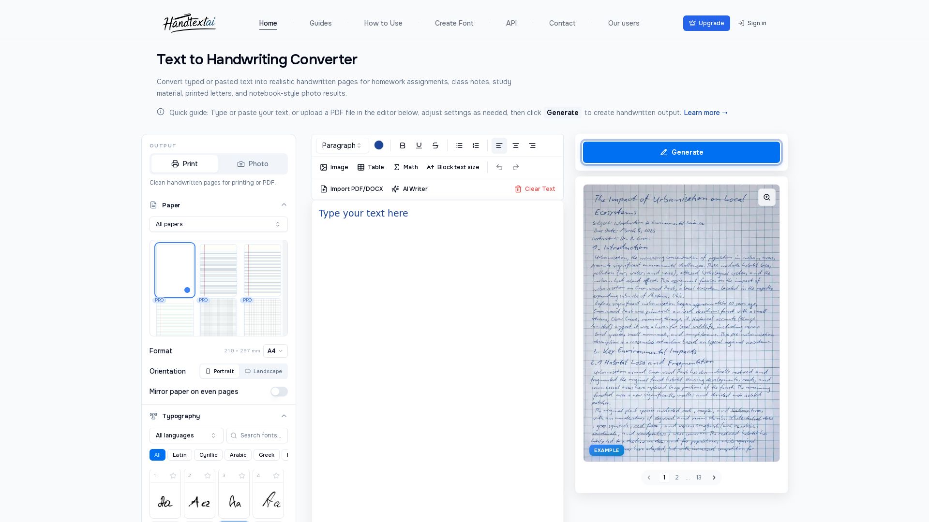Go to the next preview page
The width and height of the screenshot is (929, 522).
point(714,478)
